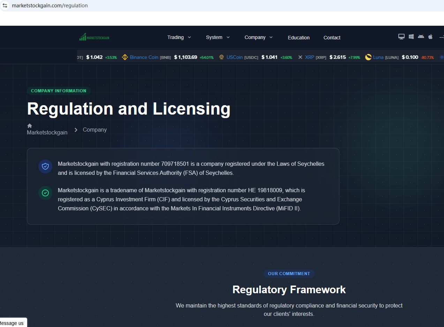444x327 pixels.
Task: Click the Windows platform icon
Action: 411,37
